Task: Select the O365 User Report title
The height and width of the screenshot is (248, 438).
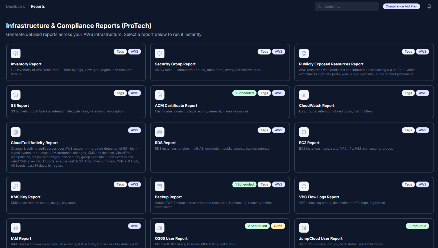Action: [x=171, y=238]
